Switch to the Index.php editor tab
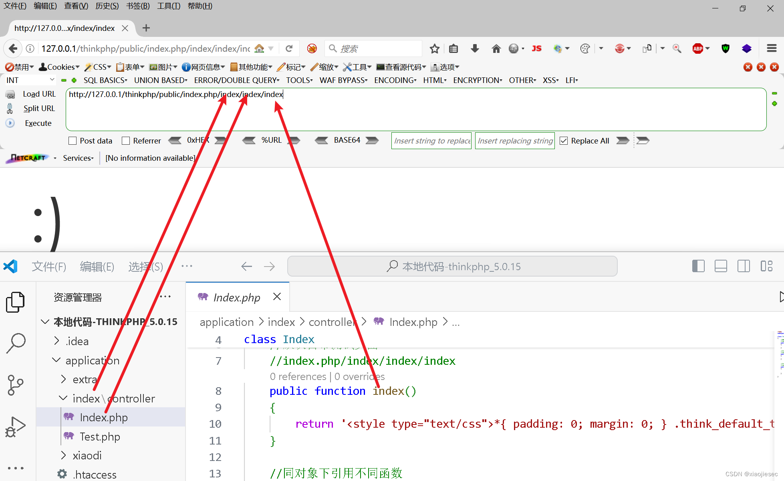Viewport: 784px width, 481px height. (x=236, y=297)
